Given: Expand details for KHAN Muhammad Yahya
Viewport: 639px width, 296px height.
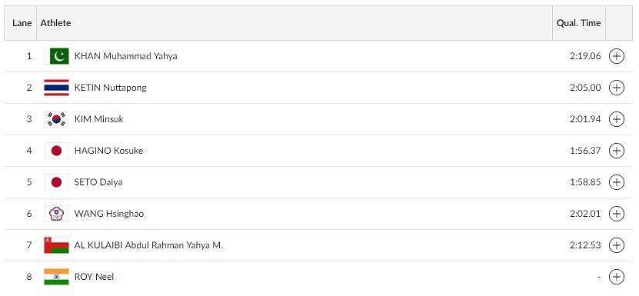Looking at the screenshot, I should point(616,56).
